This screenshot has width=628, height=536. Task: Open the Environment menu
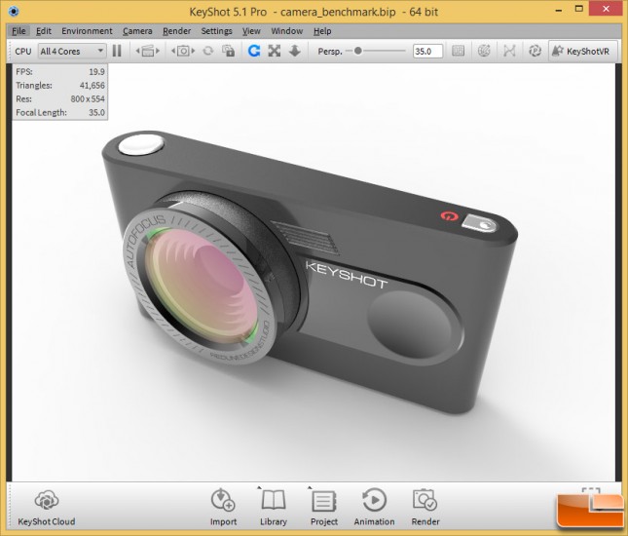87,31
